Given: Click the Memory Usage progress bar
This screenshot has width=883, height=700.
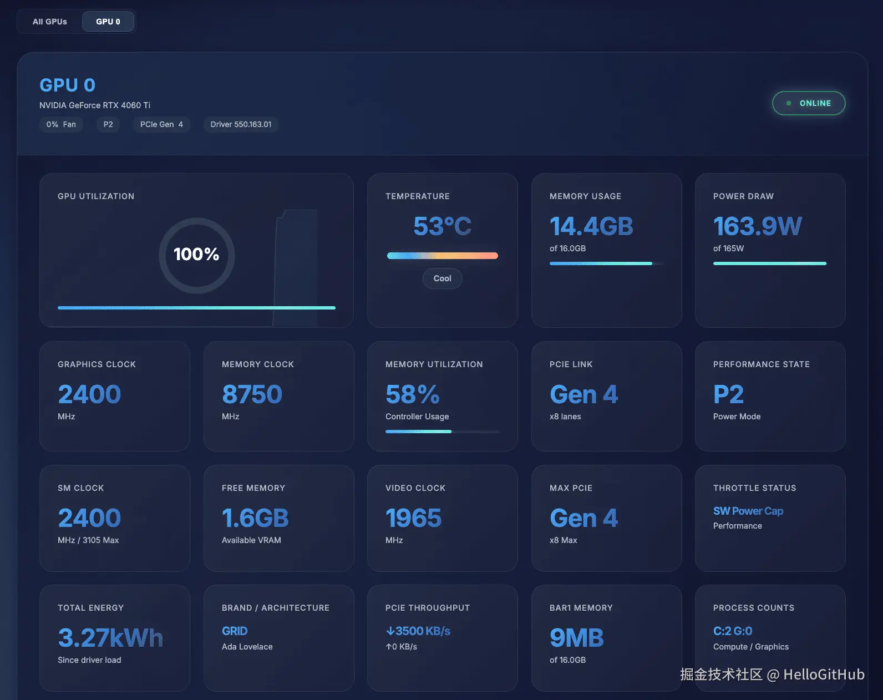Looking at the screenshot, I should point(606,263).
